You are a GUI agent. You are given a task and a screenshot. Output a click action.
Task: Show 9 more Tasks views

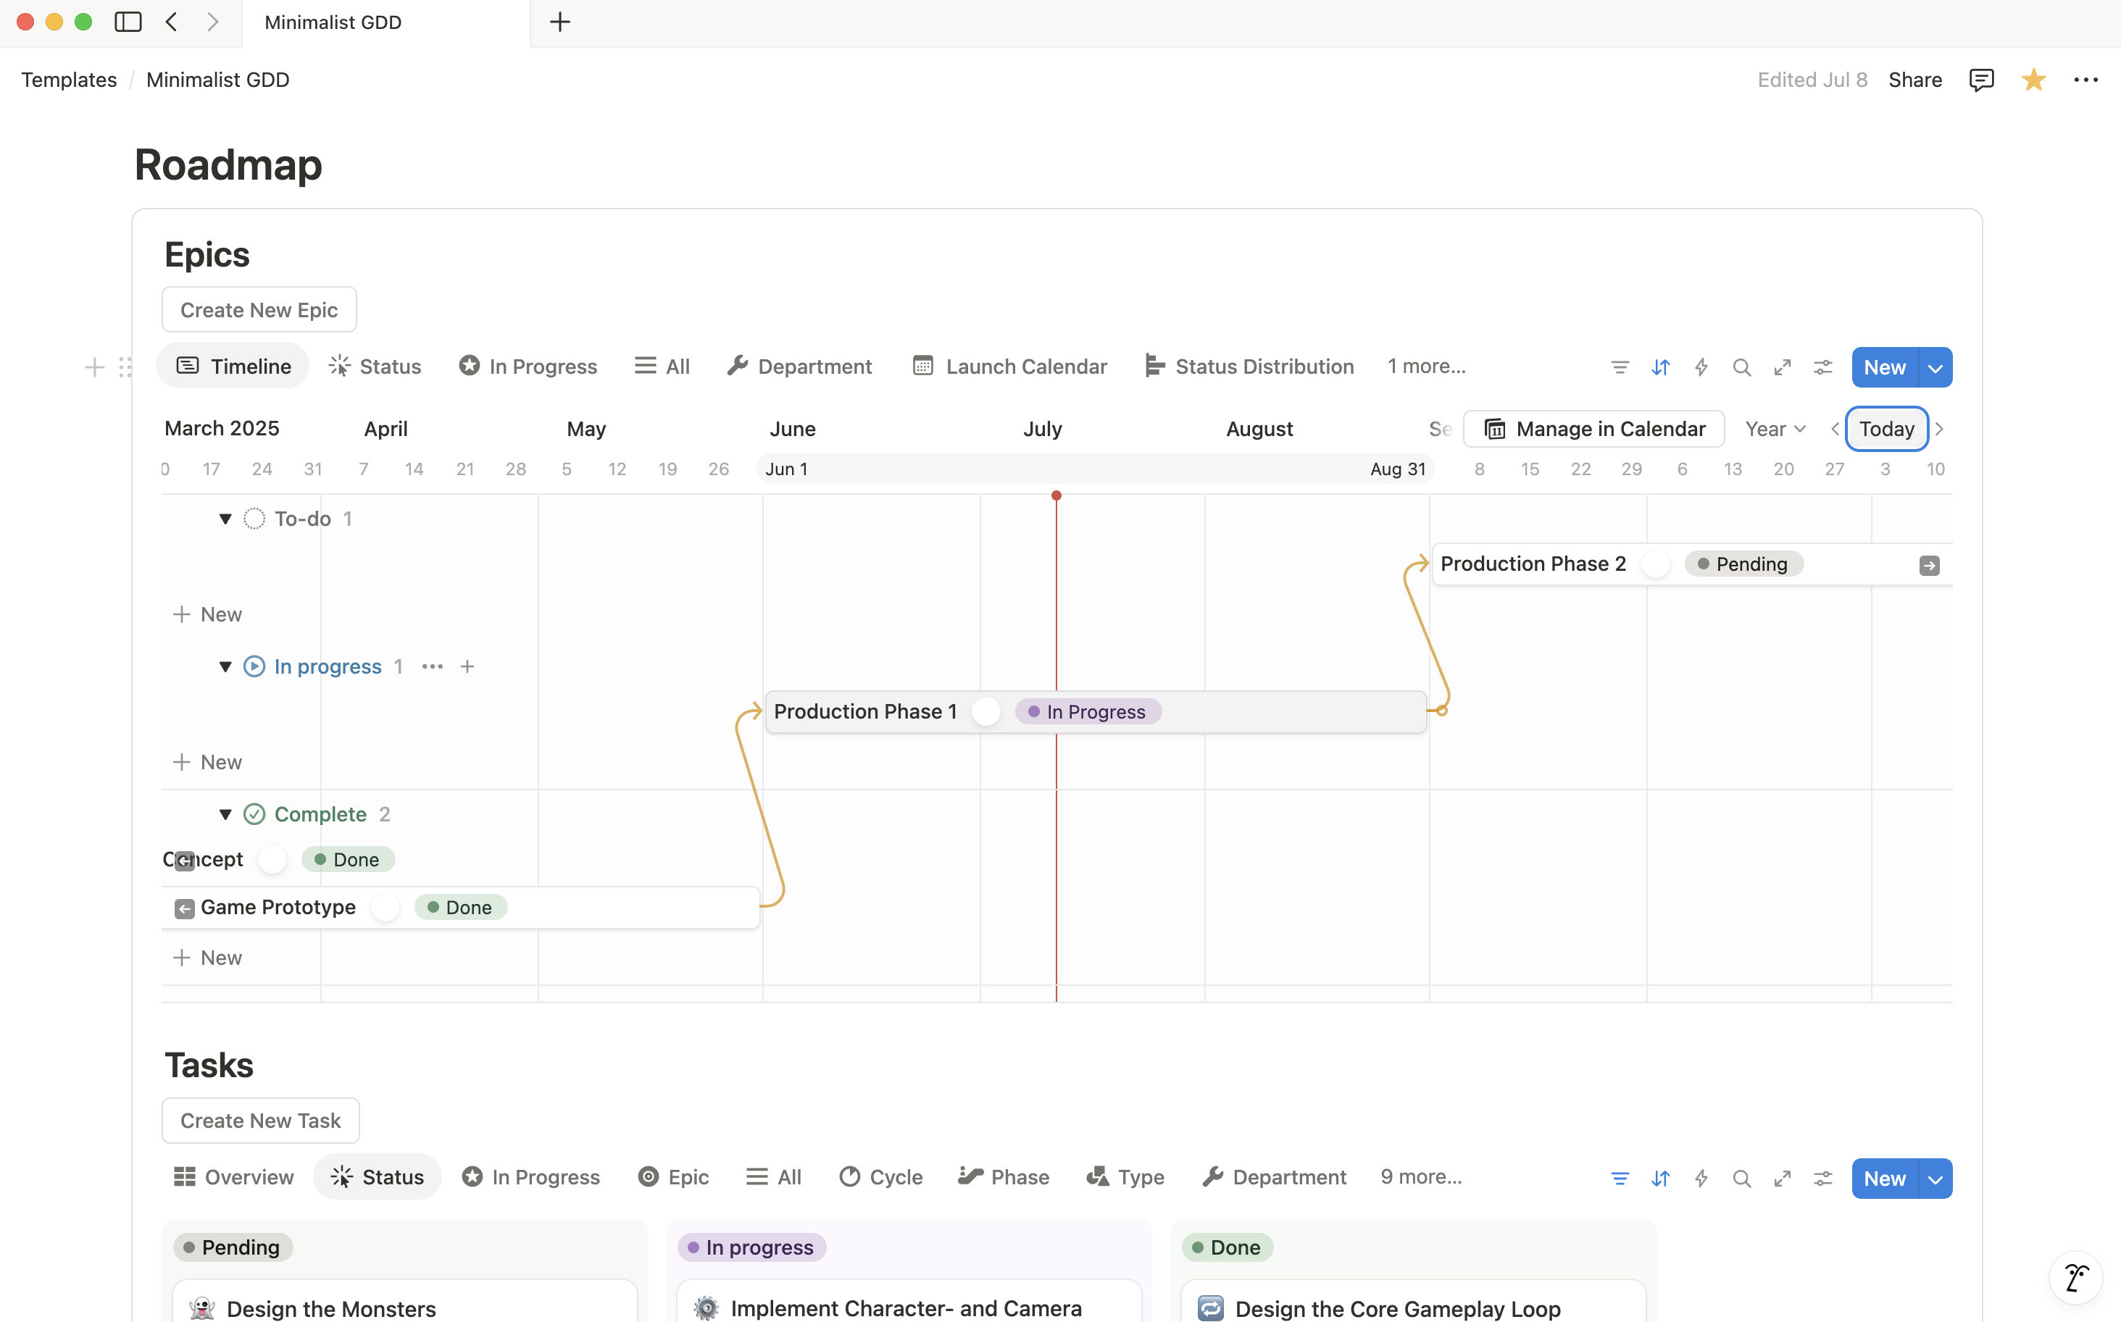coord(1421,1177)
